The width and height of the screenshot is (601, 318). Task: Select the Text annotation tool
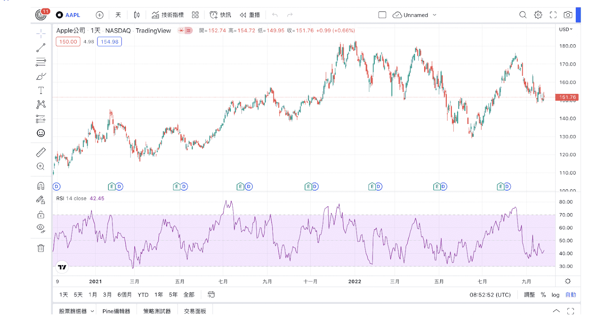pos(41,90)
